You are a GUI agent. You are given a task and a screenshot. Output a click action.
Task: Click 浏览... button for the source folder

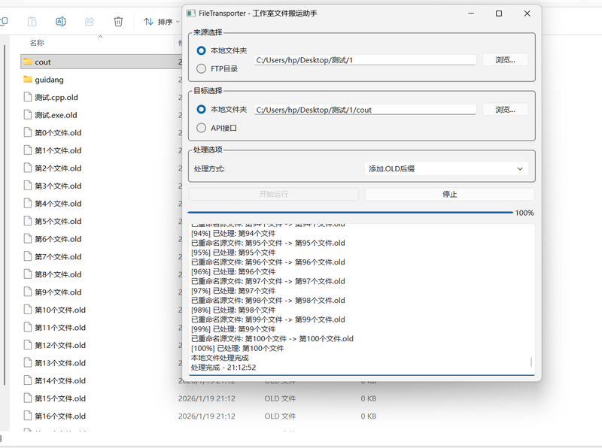[x=505, y=60]
